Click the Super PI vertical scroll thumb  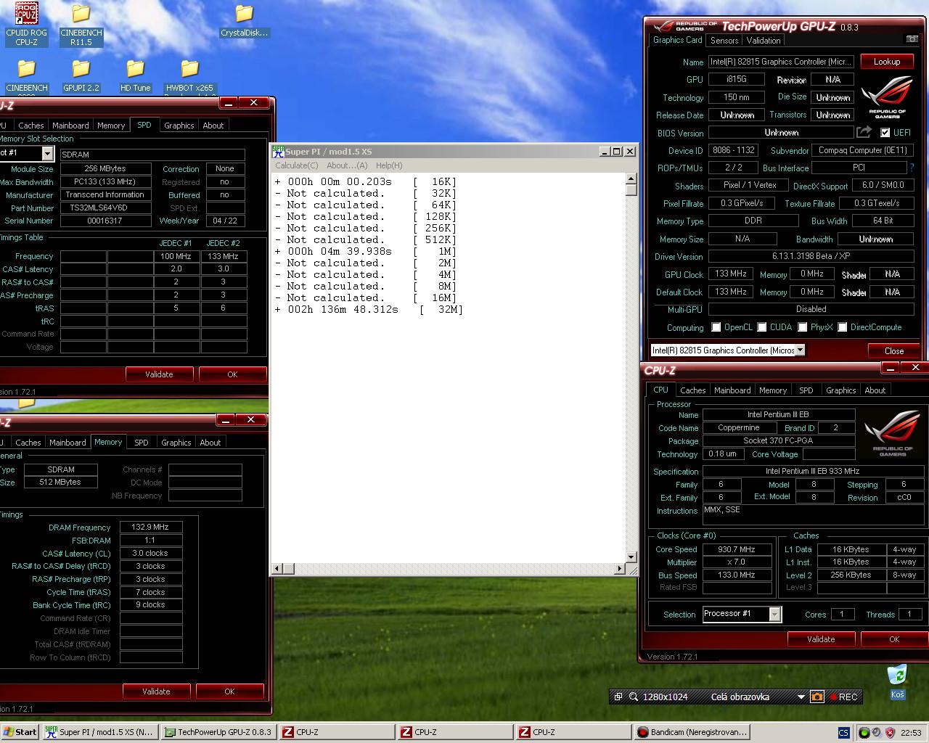click(631, 189)
